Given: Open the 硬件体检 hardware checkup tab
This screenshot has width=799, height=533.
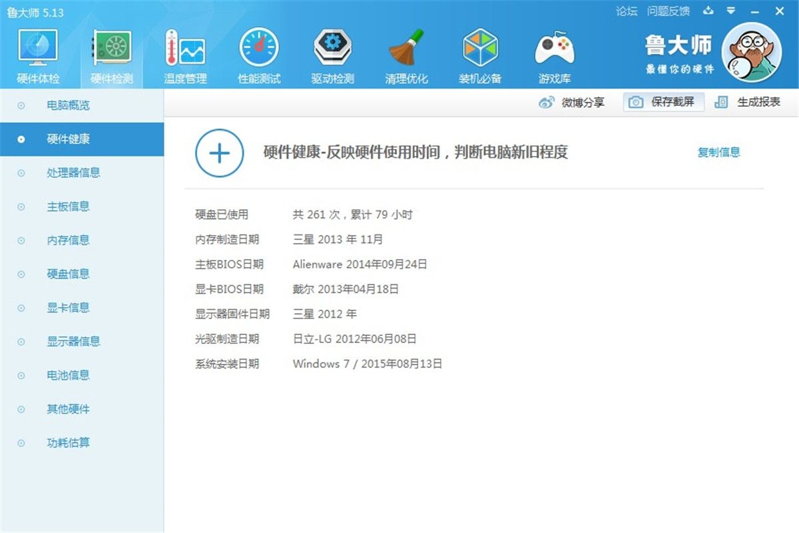Looking at the screenshot, I should tap(38, 57).
